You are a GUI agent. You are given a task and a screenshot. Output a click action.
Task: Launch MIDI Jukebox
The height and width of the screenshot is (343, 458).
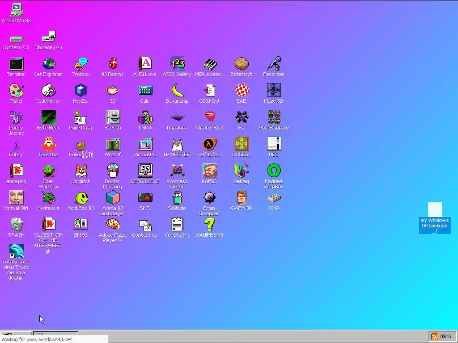[x=209, y=64]
